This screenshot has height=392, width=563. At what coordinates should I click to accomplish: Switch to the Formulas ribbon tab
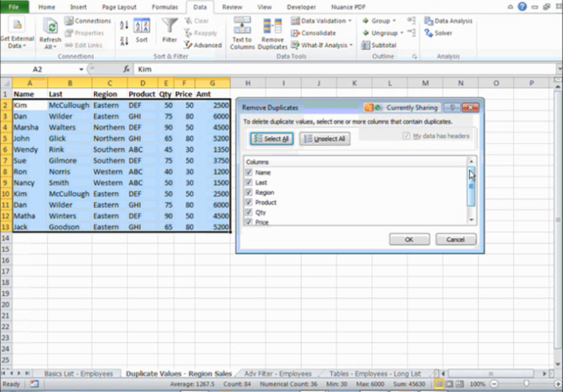tap(165, 7)
